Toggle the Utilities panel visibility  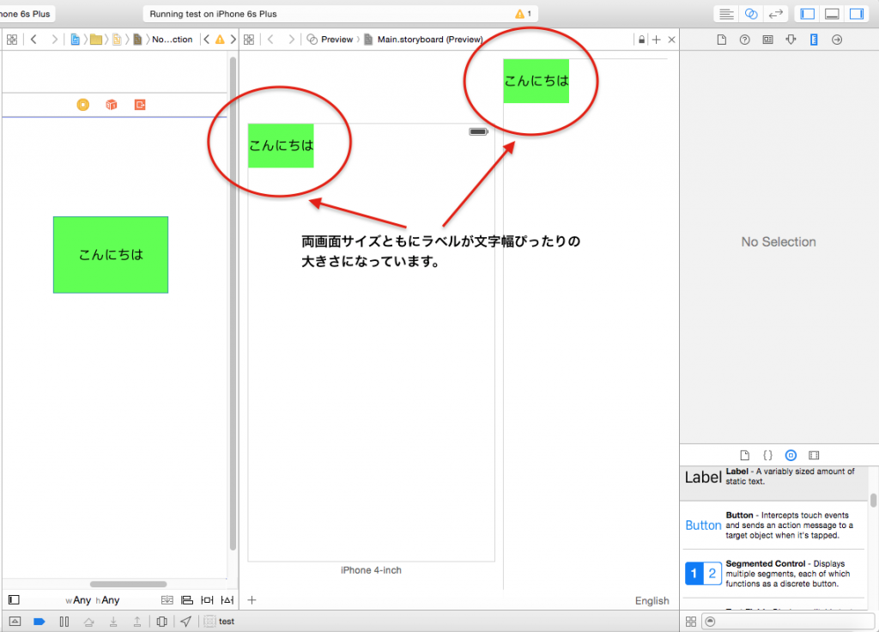click(856, 14)
